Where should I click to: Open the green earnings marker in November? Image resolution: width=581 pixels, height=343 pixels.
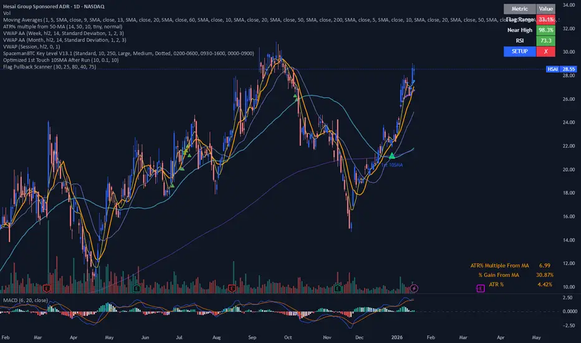[x=337, y=288]
